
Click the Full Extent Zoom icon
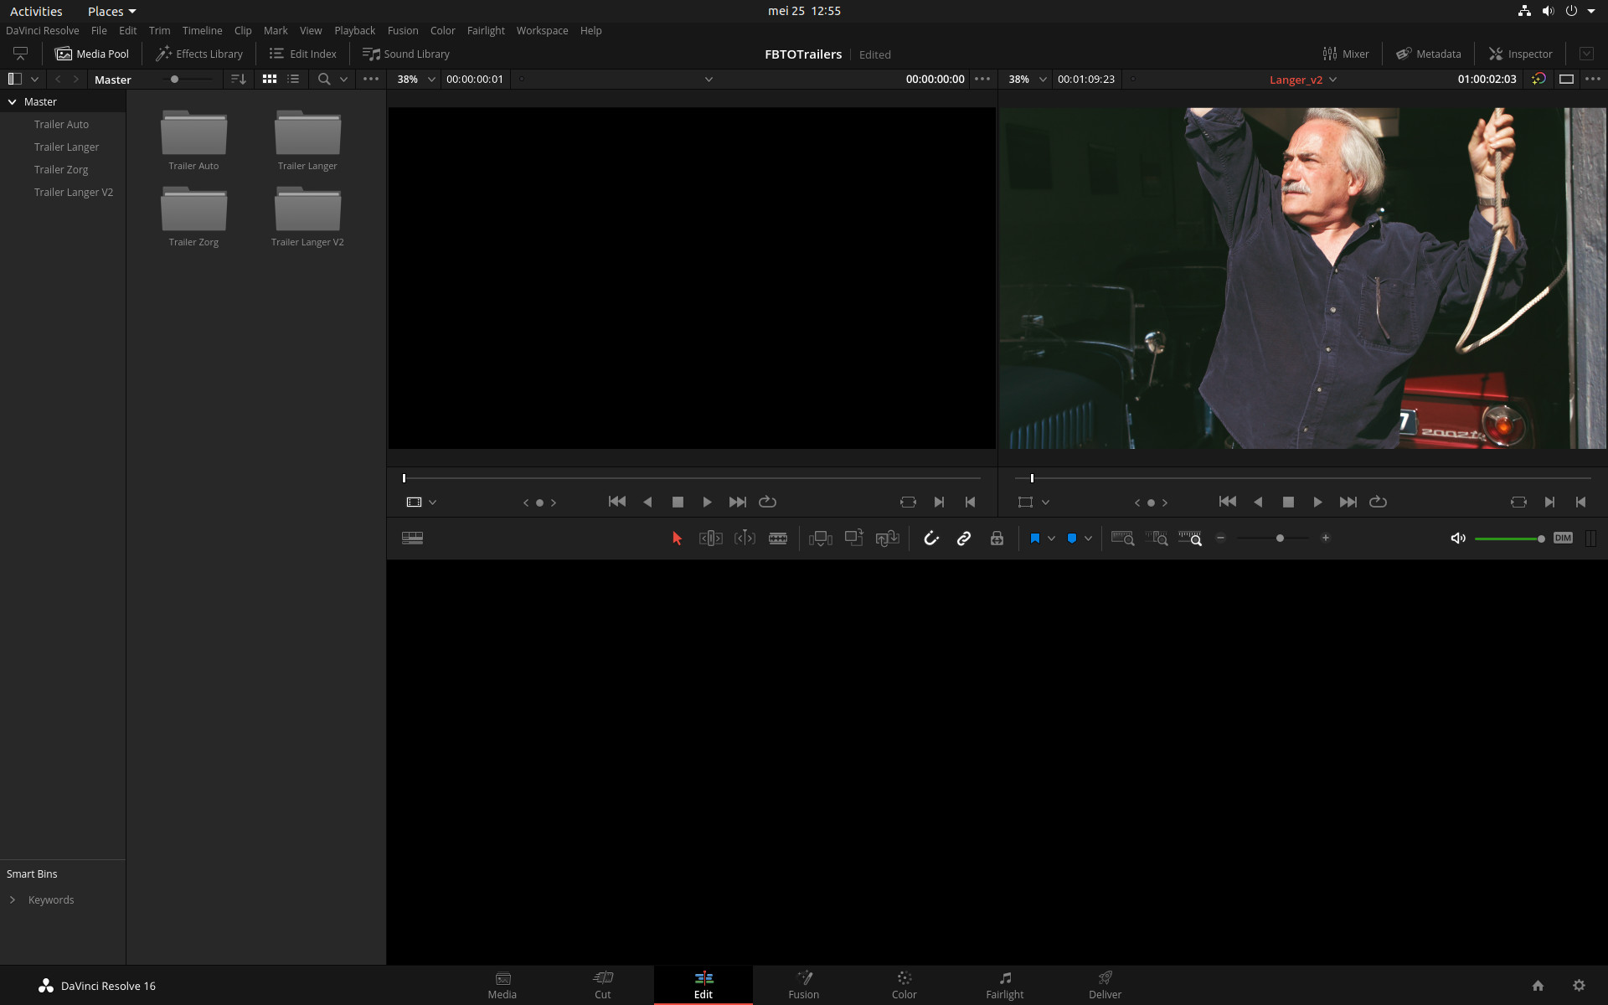coord(1122,539)
